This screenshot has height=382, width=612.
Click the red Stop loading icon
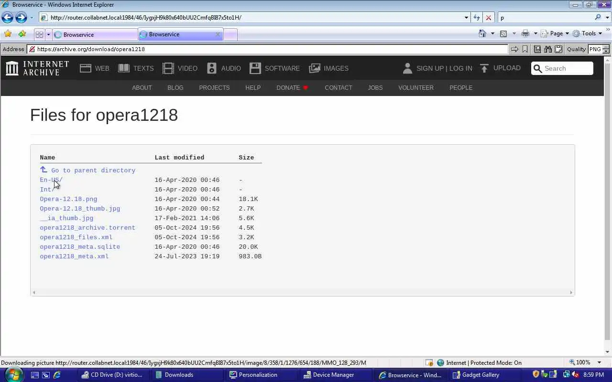488,18
